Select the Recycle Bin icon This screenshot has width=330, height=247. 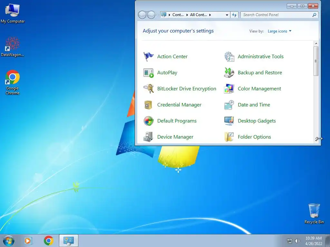(x=314, y=214)
